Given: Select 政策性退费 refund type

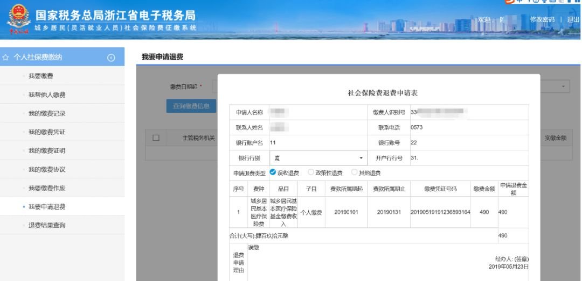Looking at the screenshot, I should [x=310, y=172].
